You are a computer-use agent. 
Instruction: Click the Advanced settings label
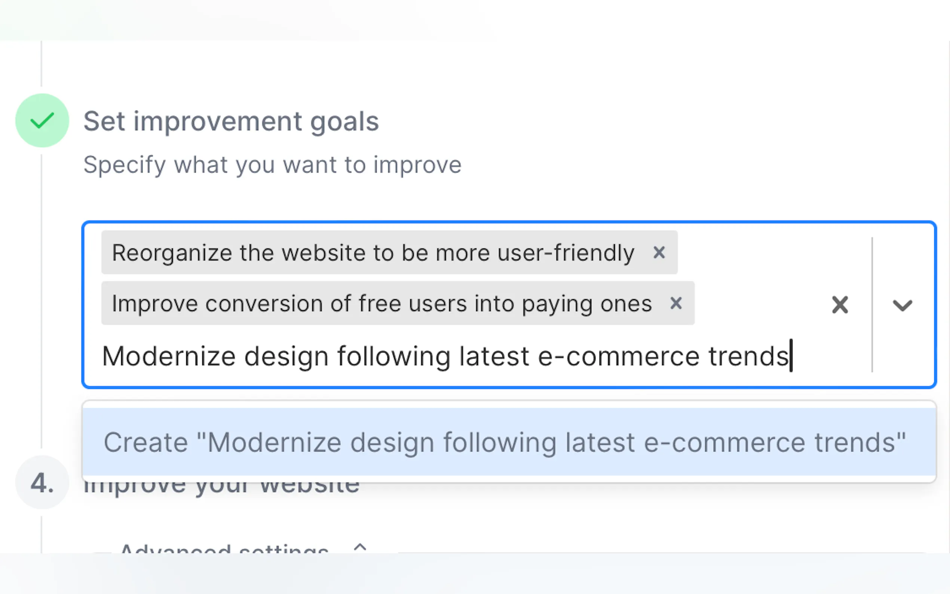[x=224, y=548]
